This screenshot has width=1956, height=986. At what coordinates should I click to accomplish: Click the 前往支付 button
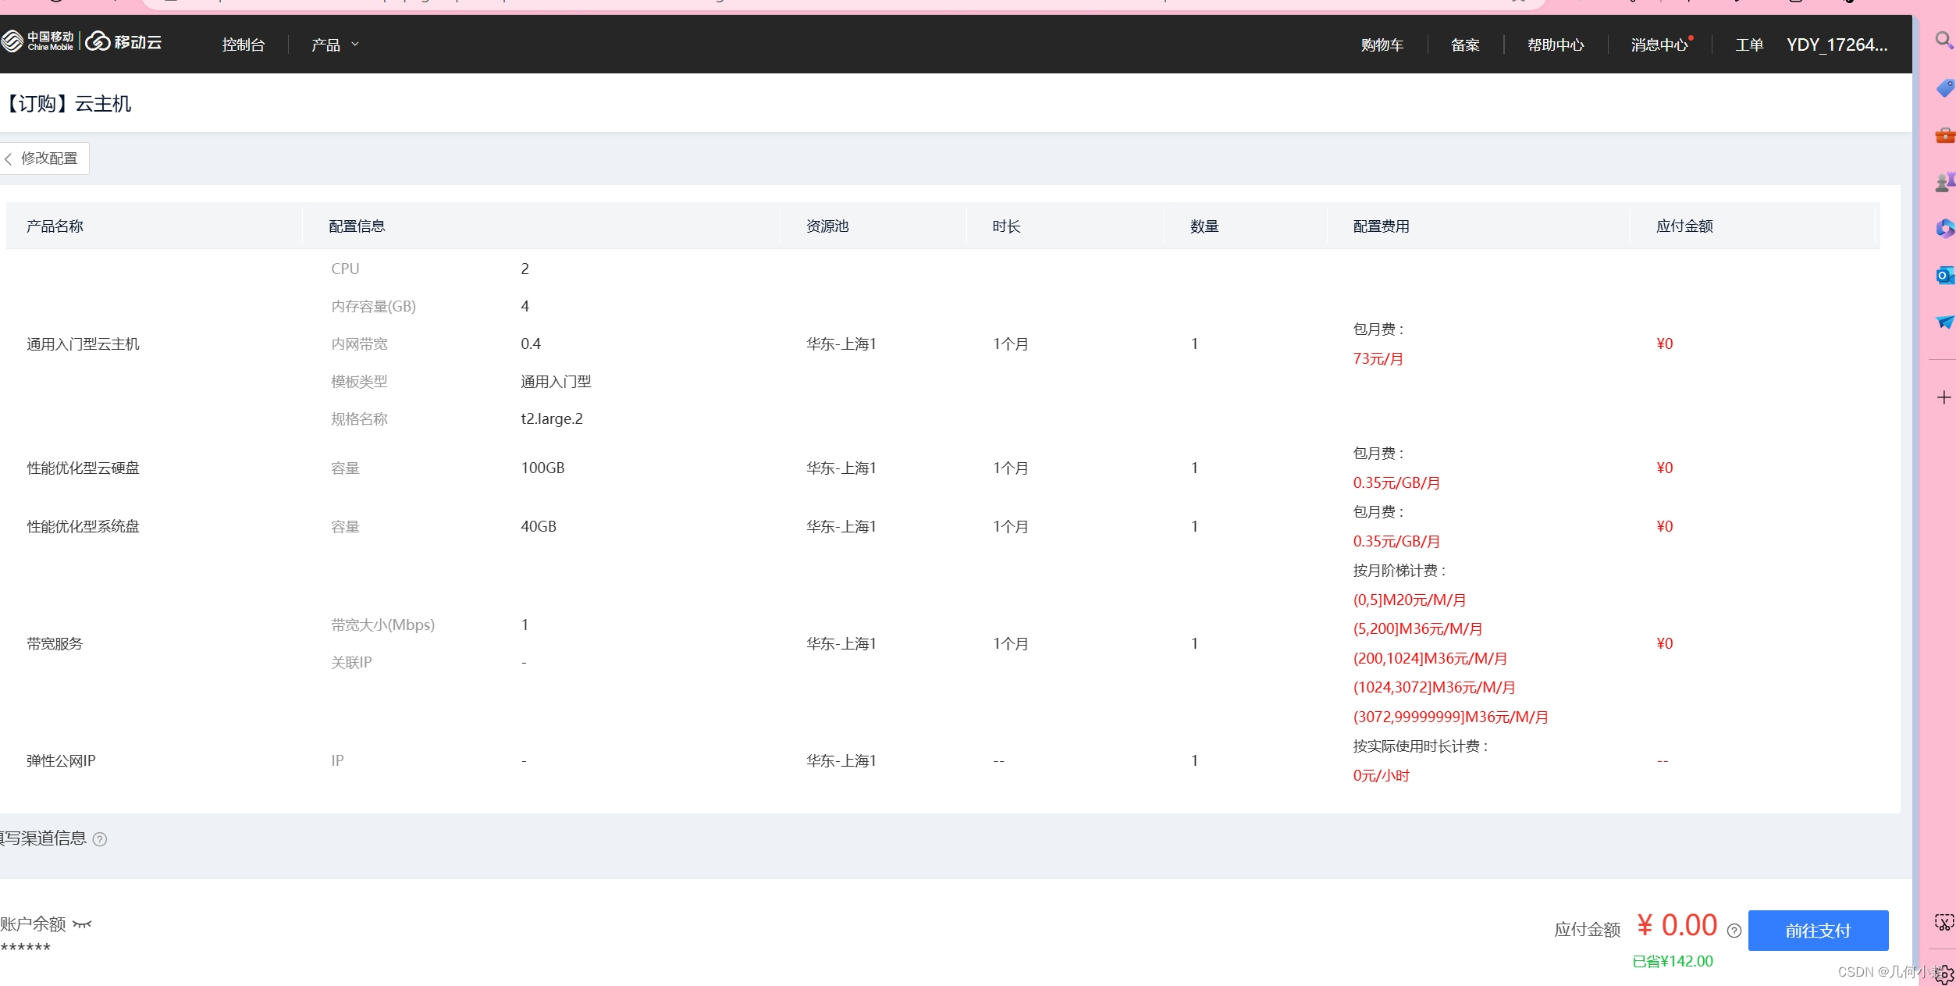point(1818,931)
